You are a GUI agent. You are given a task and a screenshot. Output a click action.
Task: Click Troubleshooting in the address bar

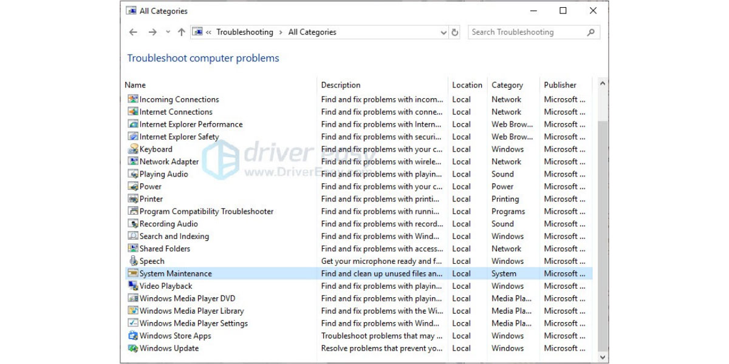tap(245, 32)
